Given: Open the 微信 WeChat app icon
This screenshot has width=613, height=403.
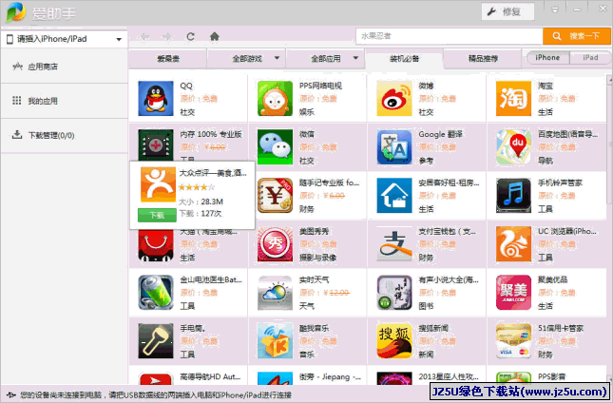Looking at the screenshot, I should coord(275,147).
